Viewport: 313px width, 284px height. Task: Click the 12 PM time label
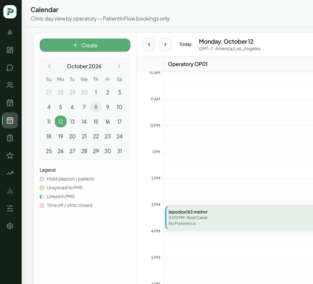point(155,125)
